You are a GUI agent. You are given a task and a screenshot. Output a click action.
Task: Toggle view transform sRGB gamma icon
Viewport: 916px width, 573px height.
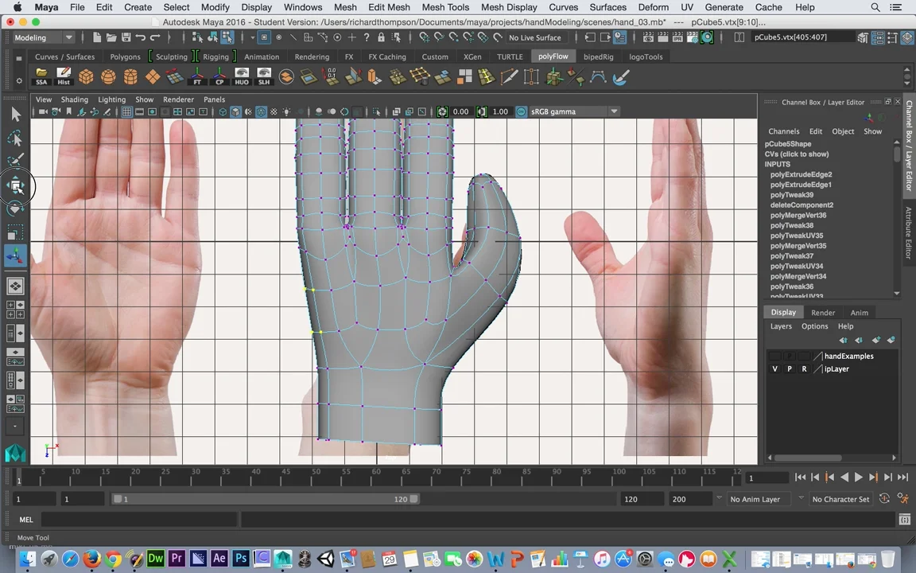[x=521, y=111]
